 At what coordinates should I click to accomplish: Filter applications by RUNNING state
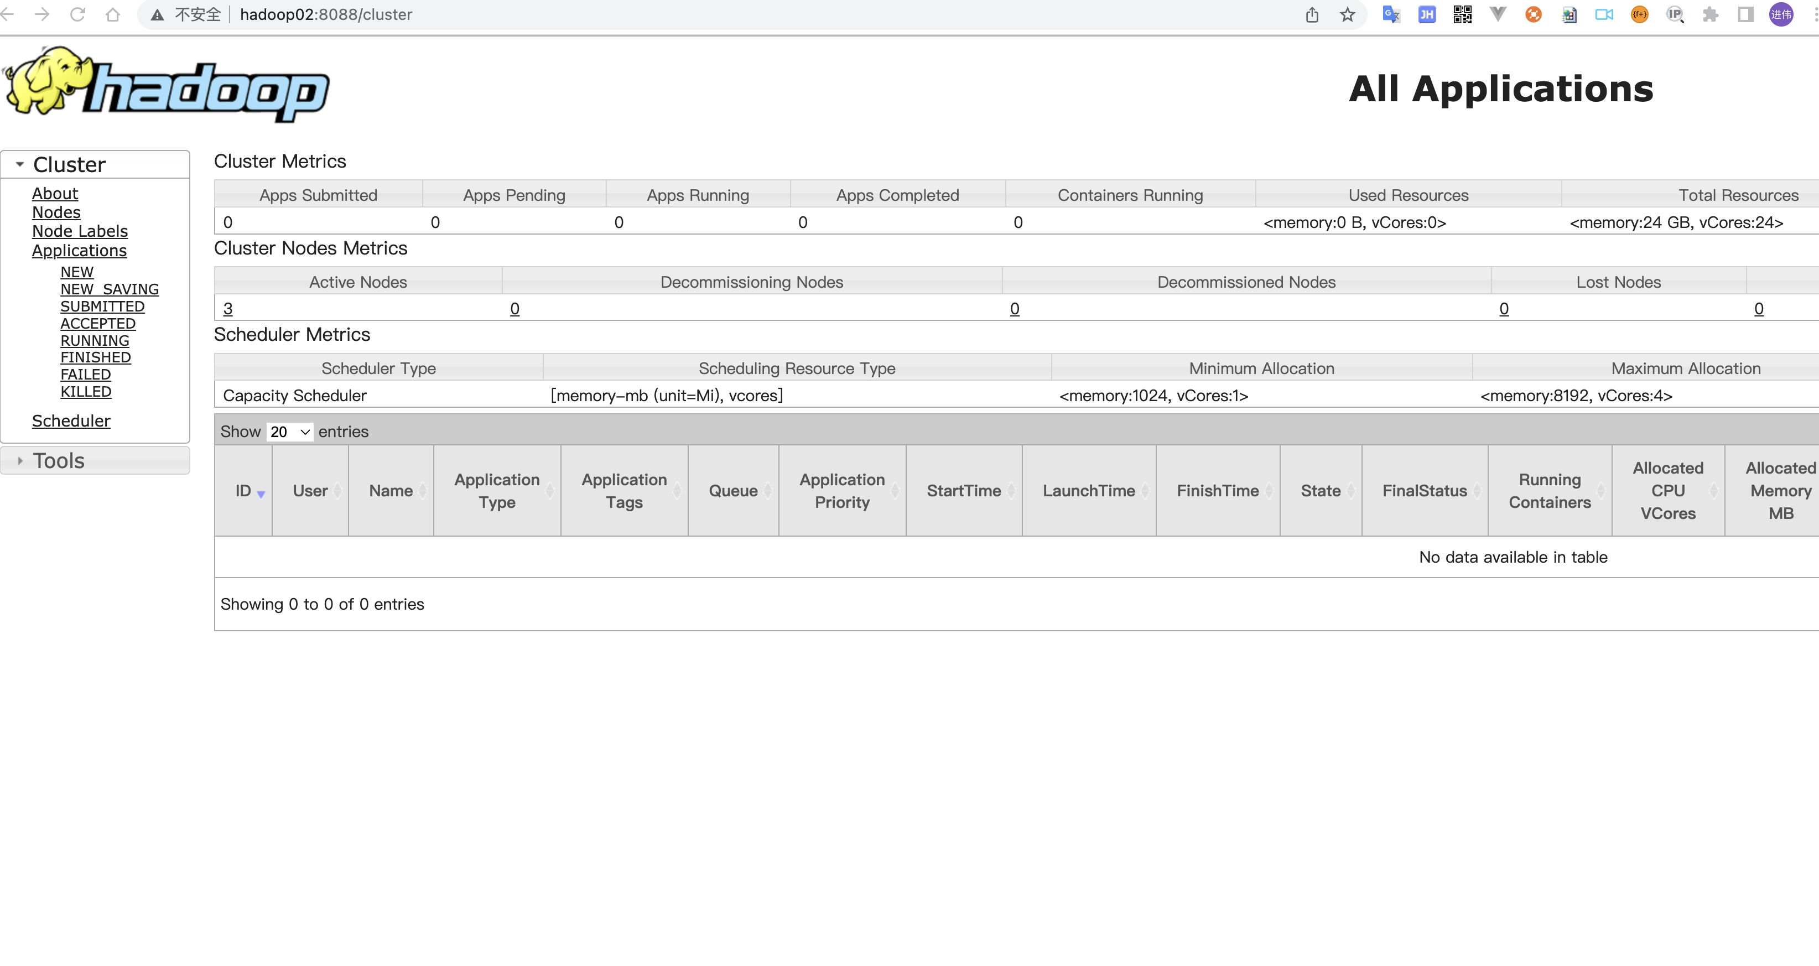95,340
